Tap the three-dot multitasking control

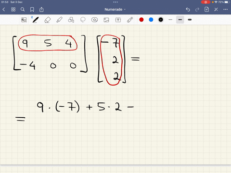(115, 2)
